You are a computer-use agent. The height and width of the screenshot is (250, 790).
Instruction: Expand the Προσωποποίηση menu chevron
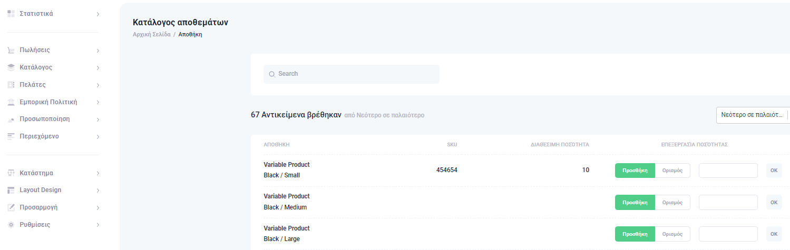click(x=98, y=119)
